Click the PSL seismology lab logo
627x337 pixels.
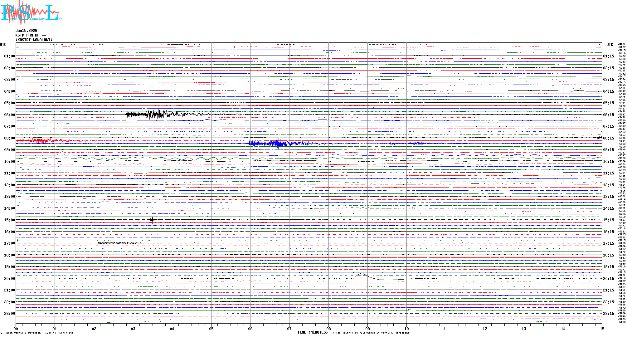point(31,12)
